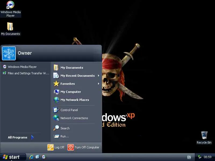Screen dimensions: 215x161
Task: Launch Media Player from Quick Launch bar
Action: pos(44,157)
